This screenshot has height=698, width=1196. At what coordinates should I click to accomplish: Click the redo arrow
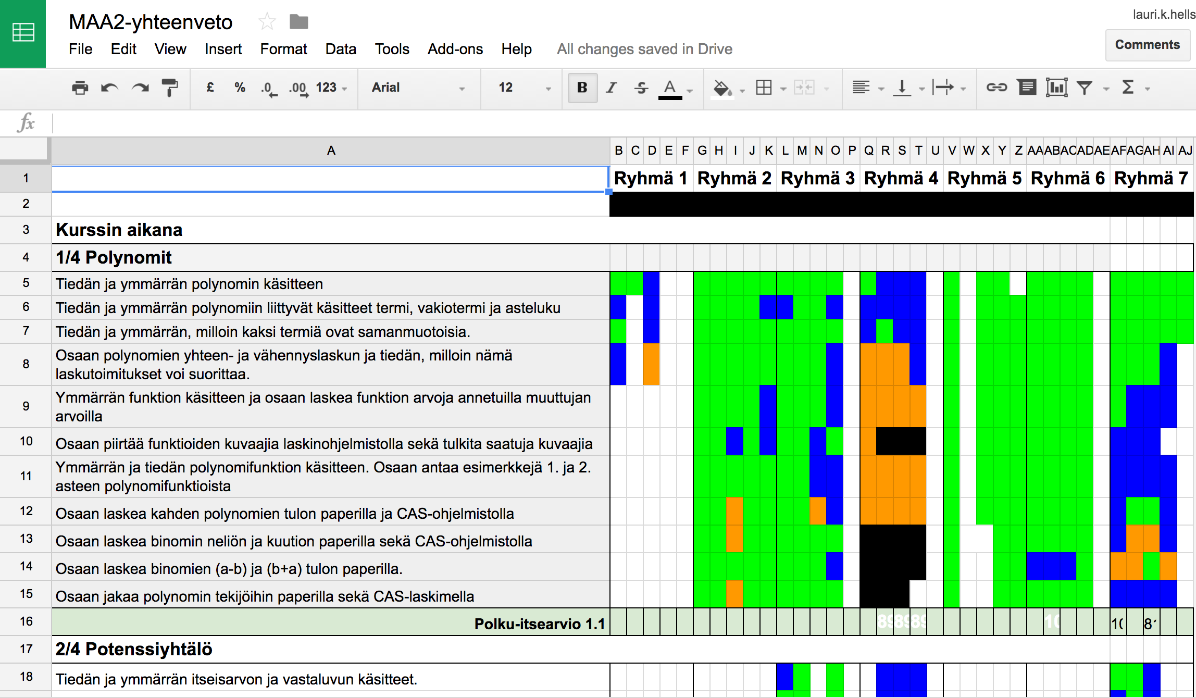point(140,88)
